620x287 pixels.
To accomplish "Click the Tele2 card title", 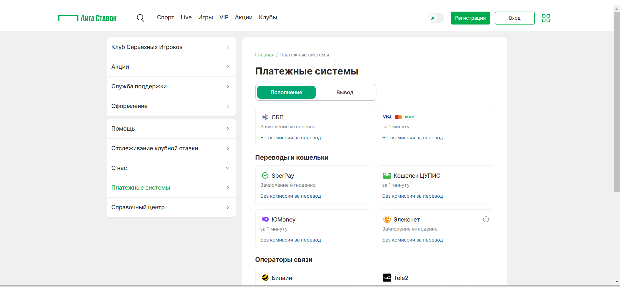I will pos(401,278).
